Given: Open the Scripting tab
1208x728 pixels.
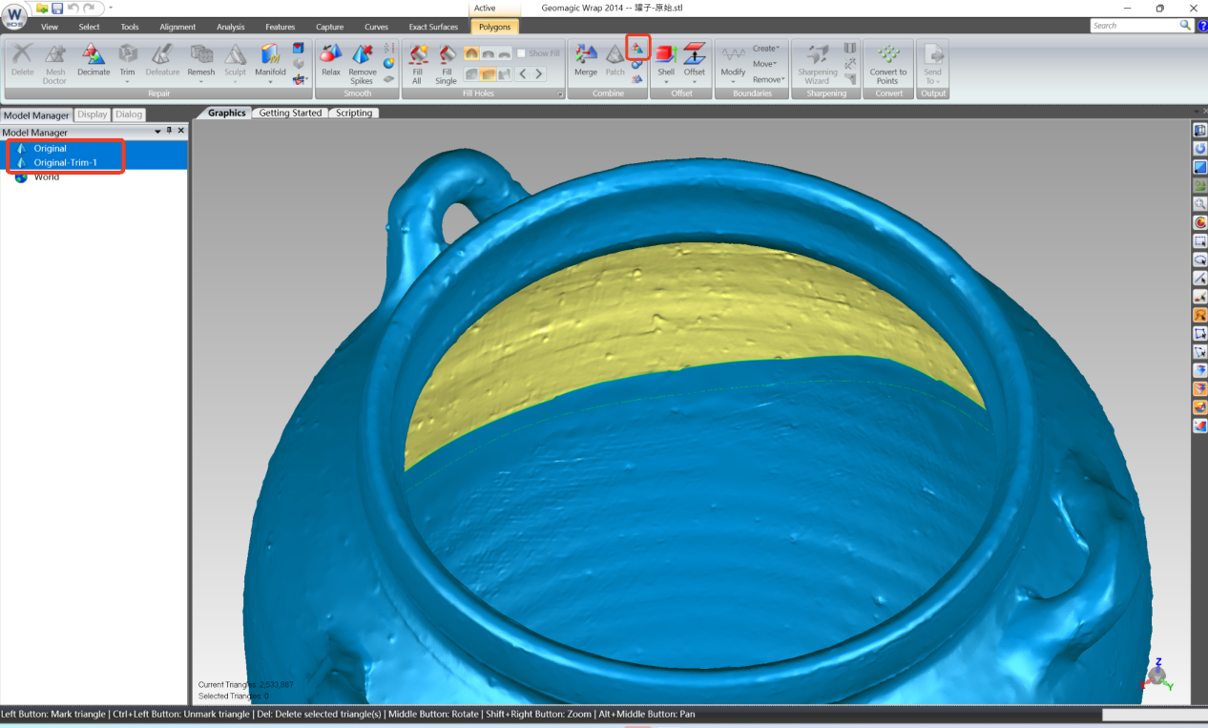Looking at the screenshot, I should [353, 113].
